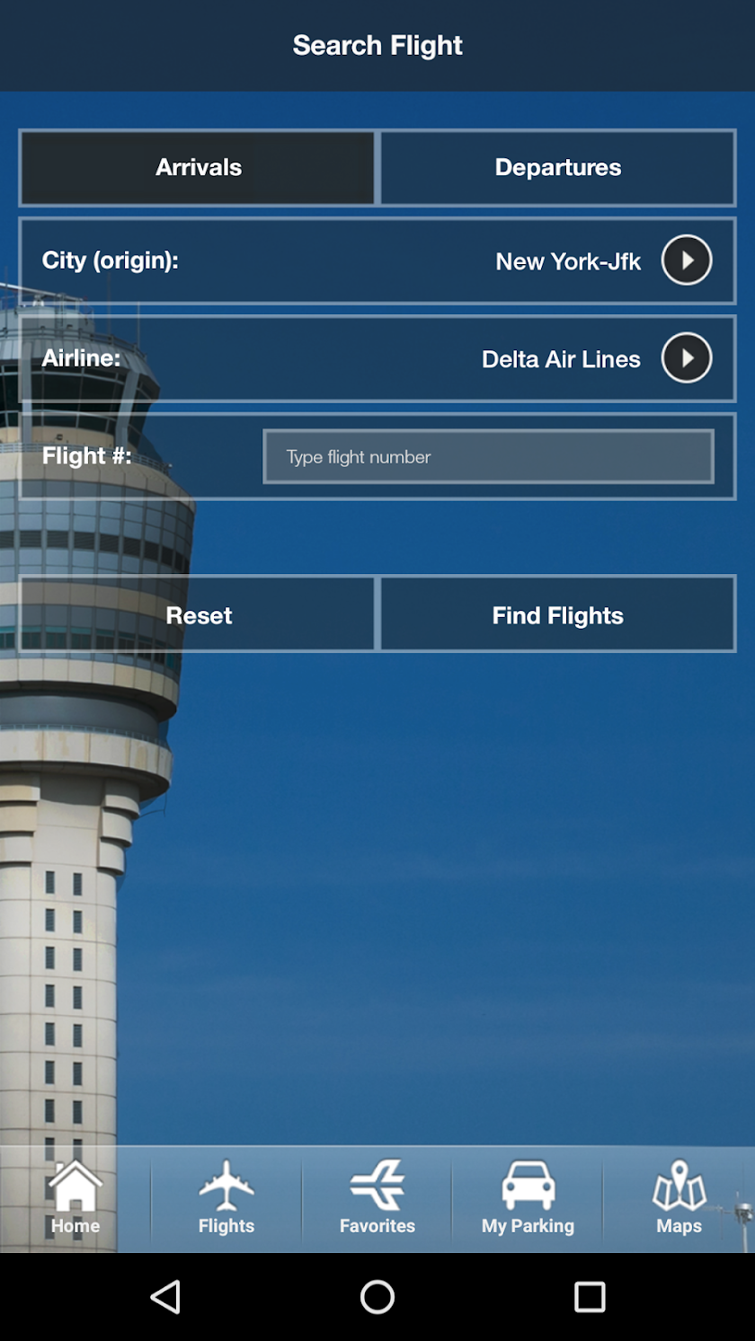Expand the City origin arrow selector
Image resolution: width=755 pixels, height=1341 pixels.
(687, 260)
